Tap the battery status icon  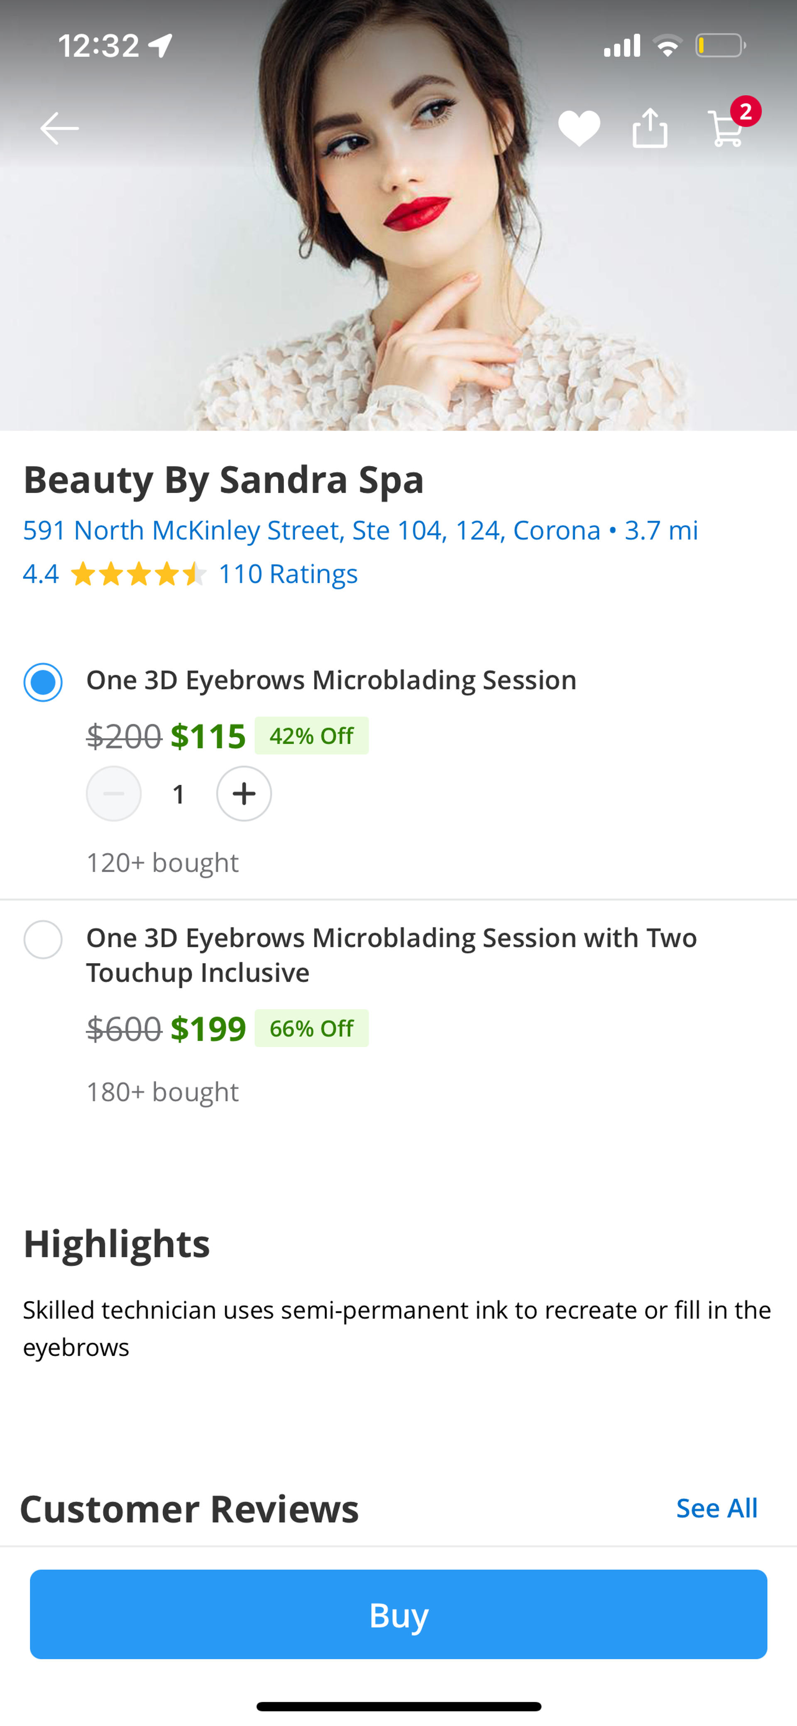pos(720,46)
